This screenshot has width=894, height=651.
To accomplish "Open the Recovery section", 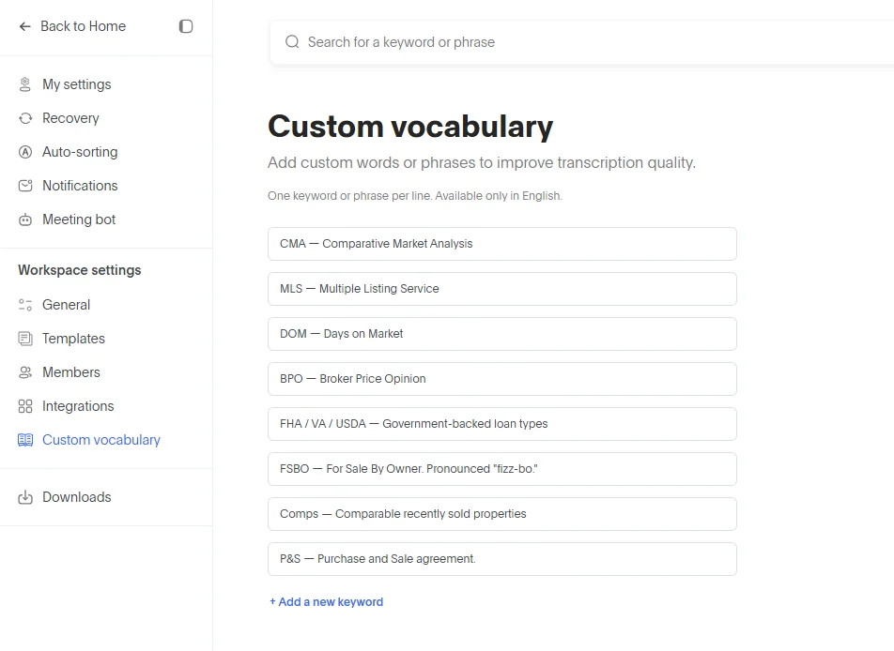I will click(70, 118).
